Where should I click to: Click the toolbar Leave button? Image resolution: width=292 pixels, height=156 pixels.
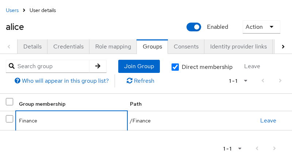pyautogui.click(x=252, y=66)
